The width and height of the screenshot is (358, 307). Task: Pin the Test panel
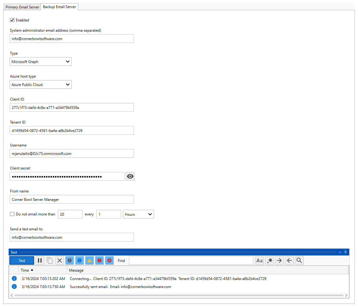345,252
